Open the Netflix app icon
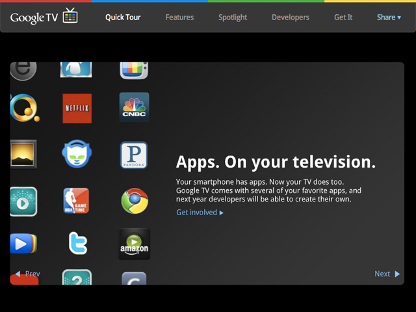Screen dimensions: 416x312 click(x=77, y=109)
